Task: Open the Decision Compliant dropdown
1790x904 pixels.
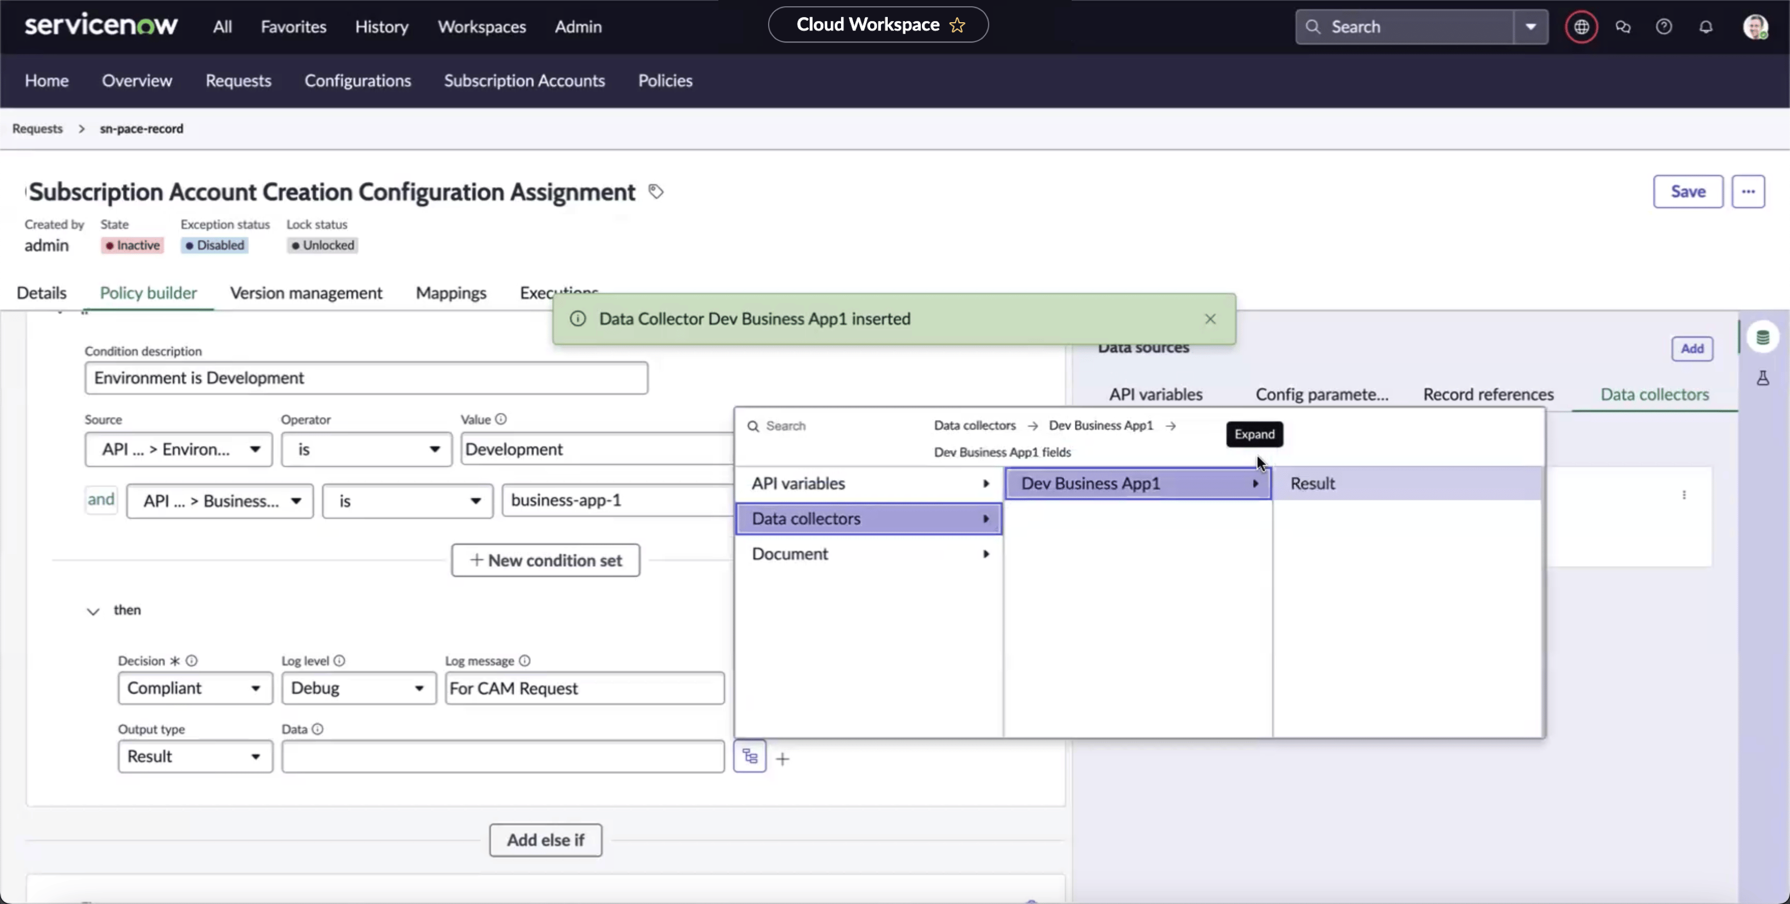Action: [195, 688]
